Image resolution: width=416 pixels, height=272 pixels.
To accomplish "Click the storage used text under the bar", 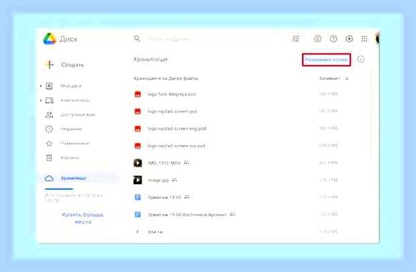I will 73,198.
